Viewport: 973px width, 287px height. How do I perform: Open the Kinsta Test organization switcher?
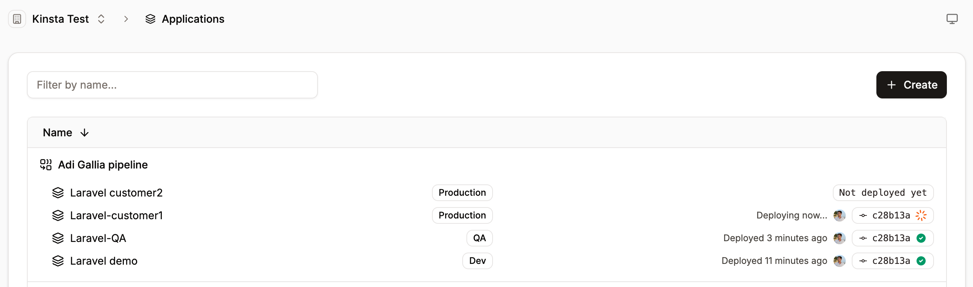[x=101, y=19]
